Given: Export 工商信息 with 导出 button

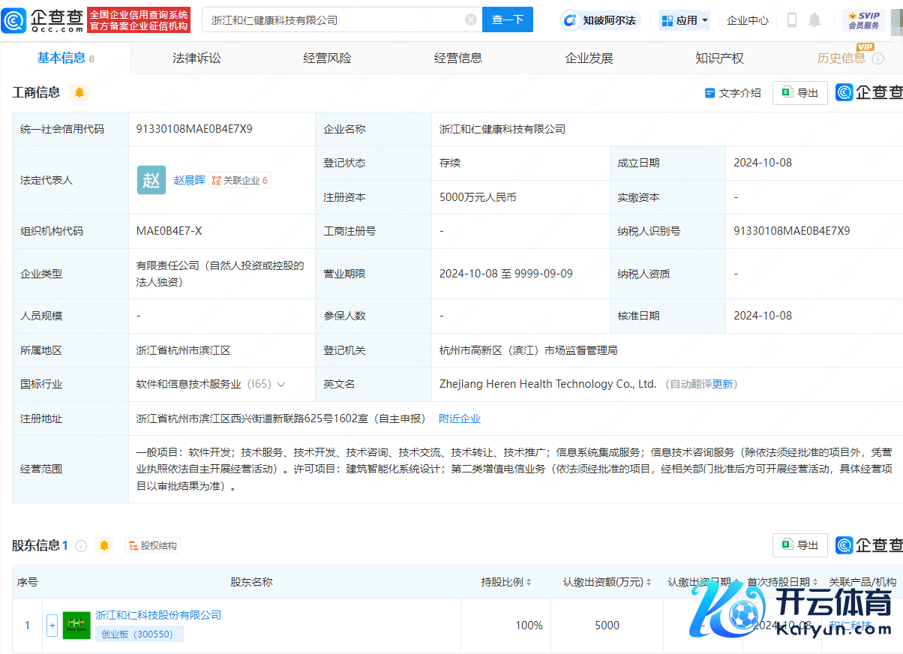Looking at the screenshot, I should pos(800,92).
